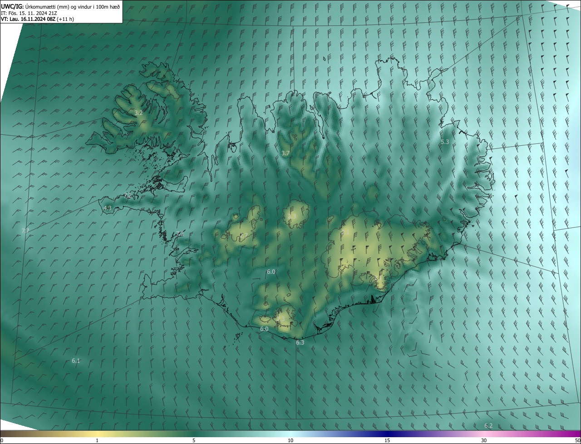Click the map title 'Úrkomumætti (mm) og vindur í 100m hæð'
The image size is (581, 444).
click(x=73, y=6)
